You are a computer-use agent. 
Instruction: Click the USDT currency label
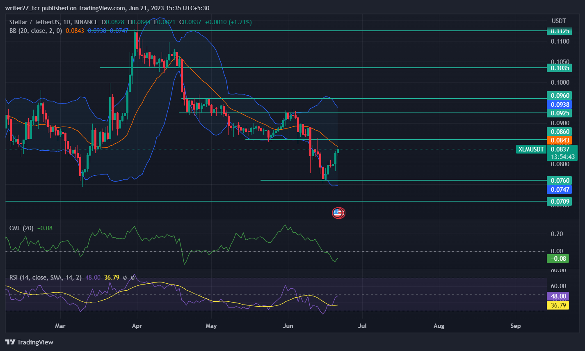pyautogui.click(x=559, y=21)
